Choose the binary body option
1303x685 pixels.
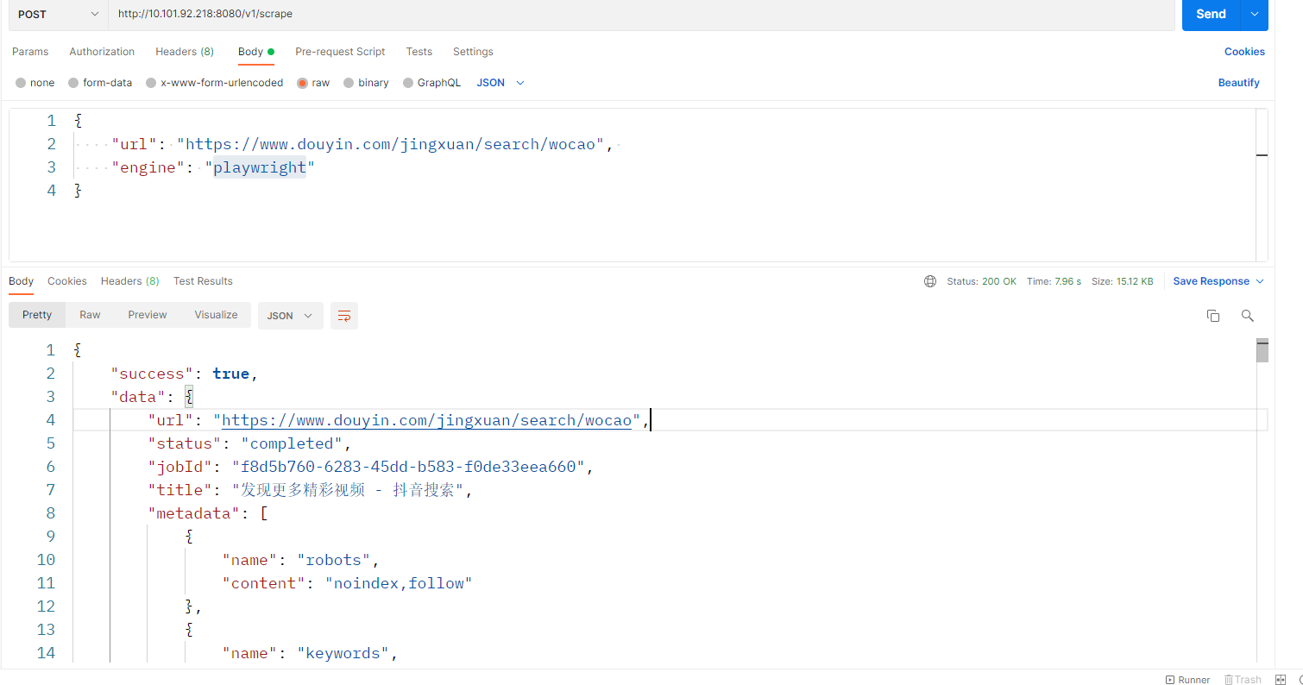pyautogui.click(x=366, y=83)
